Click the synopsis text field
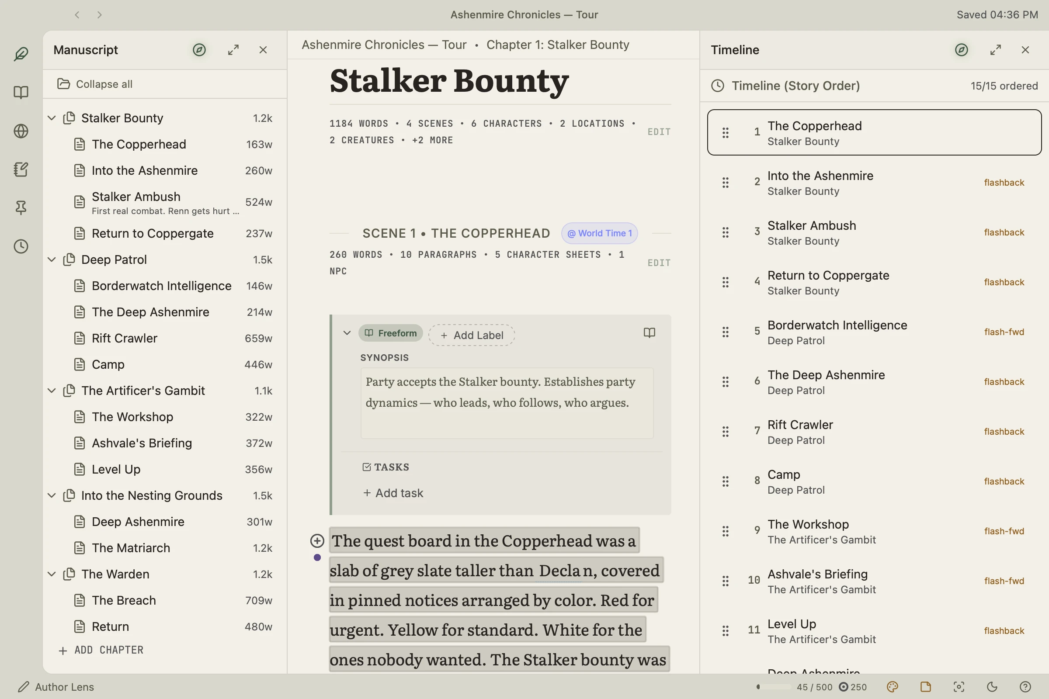The height and width of the screenshot is (699, 1049). [x=507, y=403]
